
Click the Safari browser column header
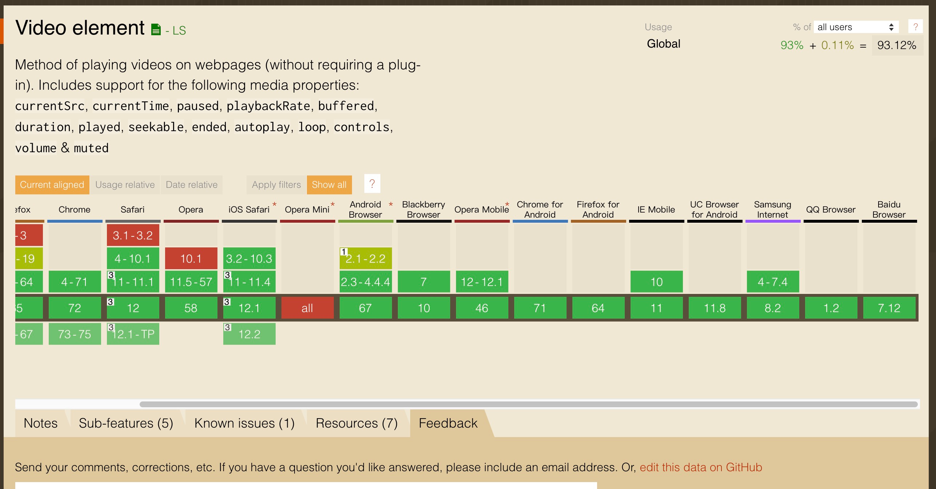(x=133, y=210)
